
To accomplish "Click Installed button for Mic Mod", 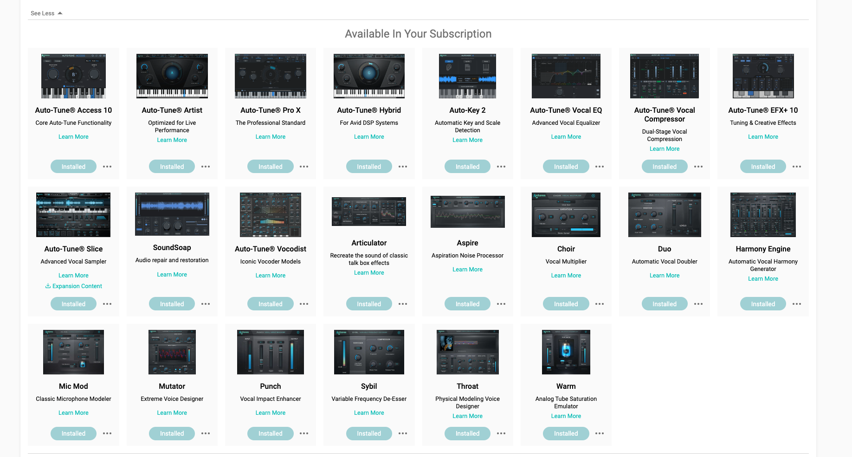I will [x=73, y=433].
